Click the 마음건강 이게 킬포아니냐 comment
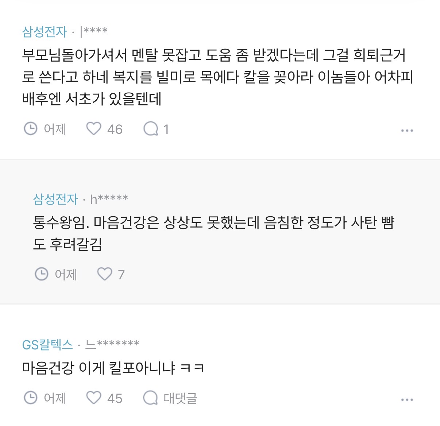This screenshot has width=440, height=426. point(113,368)
